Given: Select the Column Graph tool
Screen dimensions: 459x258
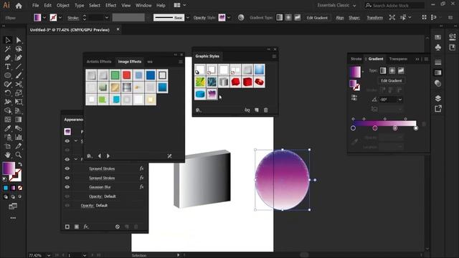Looking at the screenshot, I should click(x=19, y=137).
